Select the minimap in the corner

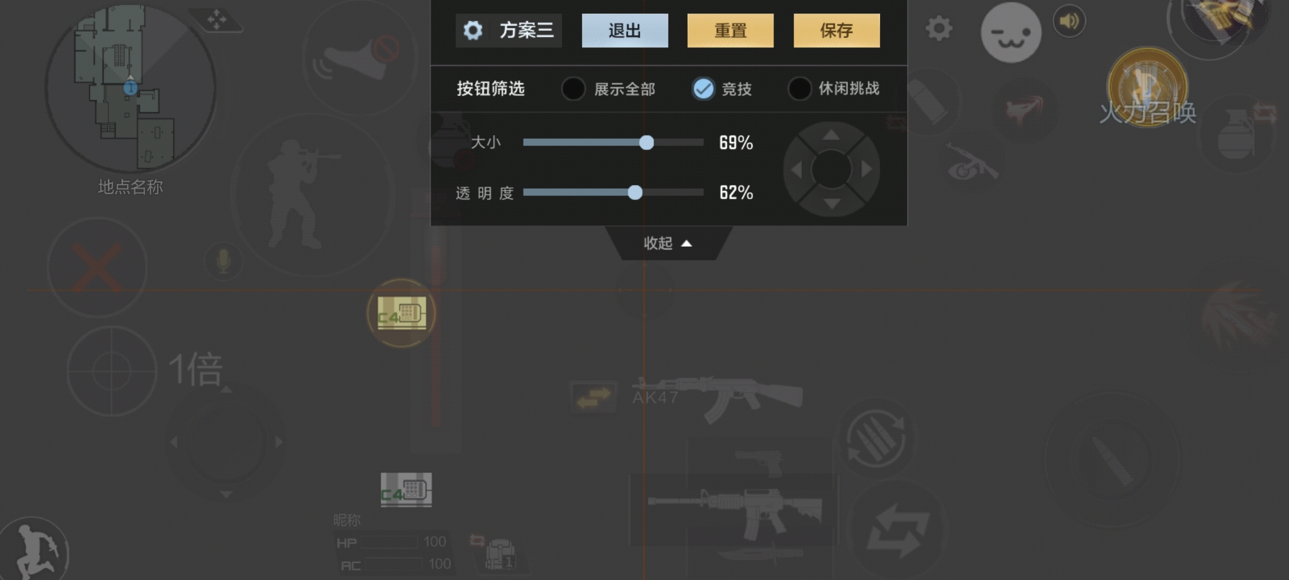tap(130, 87)
